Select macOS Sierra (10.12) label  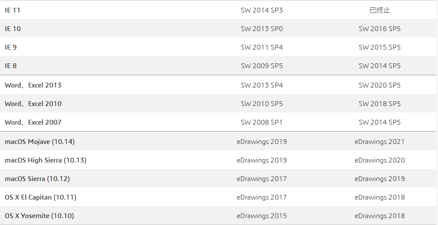[x=37, y=179]
